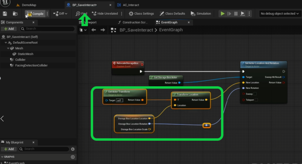This screenshot has height=164, width=302.
Task: Open Hide Unrelated options dots
Action: tap(122, 14)
